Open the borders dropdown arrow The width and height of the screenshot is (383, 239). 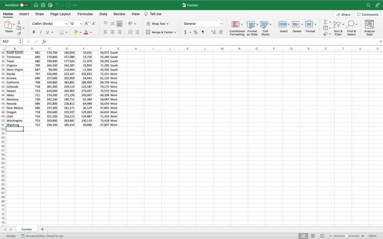(66, 32)
